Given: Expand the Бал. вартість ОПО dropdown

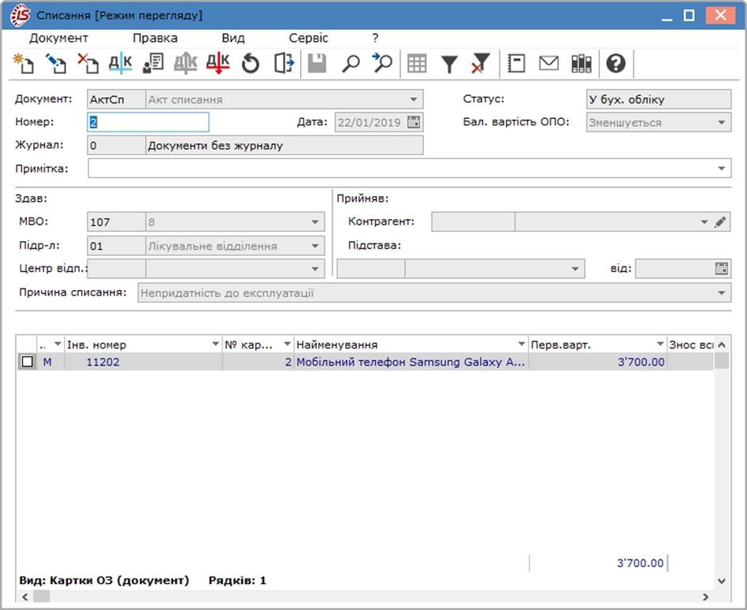Looking at the screenshot, I should pos(721,122).
